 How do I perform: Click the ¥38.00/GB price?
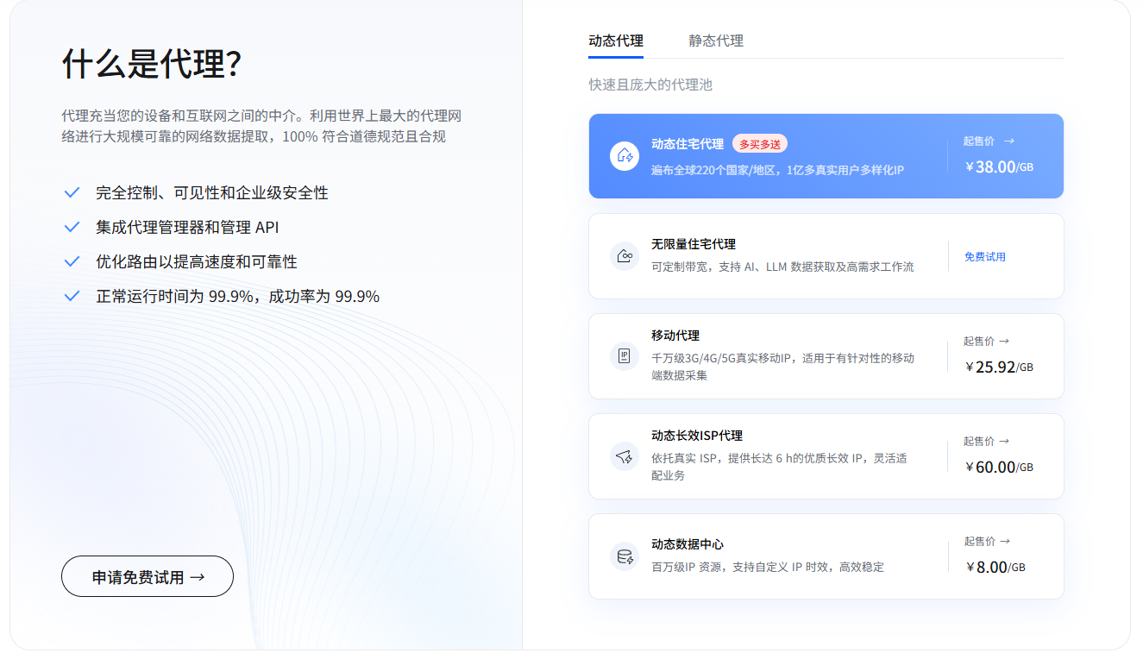coord(999,166)
